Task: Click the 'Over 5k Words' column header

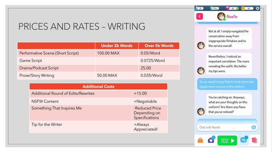Action: click(159, 46)
